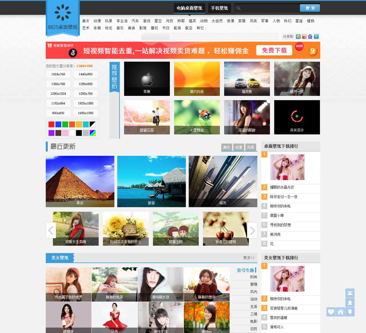Choose the 1920x1080 resolution
This screenshot has width=366, height=333.
tap(86, 103)
